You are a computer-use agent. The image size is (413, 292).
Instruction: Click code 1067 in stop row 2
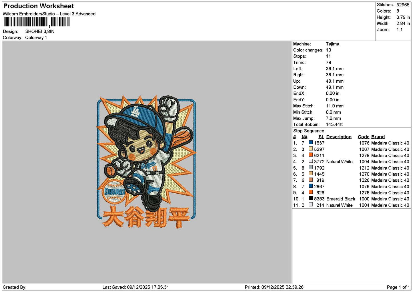coord(364,149)
